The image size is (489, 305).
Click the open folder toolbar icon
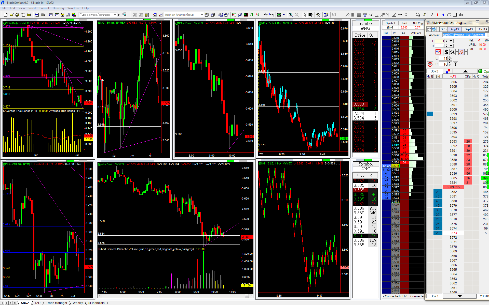point(11,15)
